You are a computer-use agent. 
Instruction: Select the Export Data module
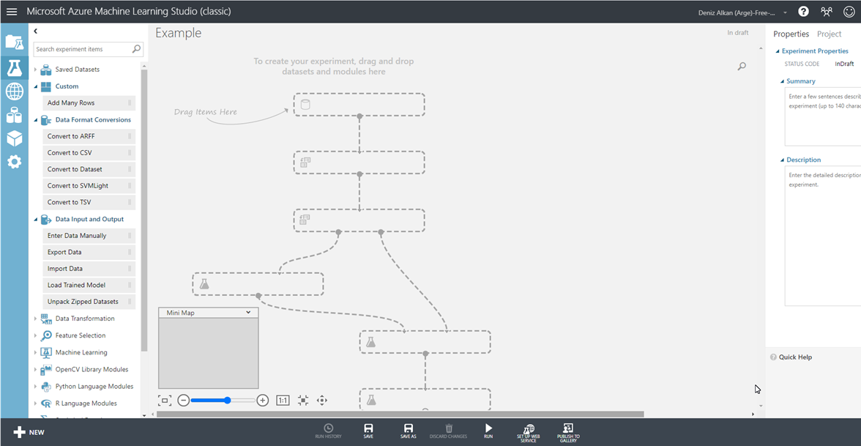(89, 252)
